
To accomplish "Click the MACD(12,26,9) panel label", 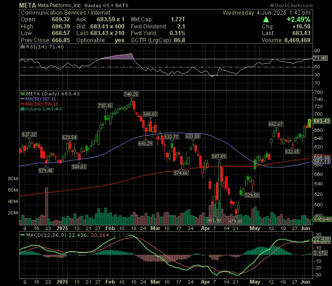I will pos(46,235).
